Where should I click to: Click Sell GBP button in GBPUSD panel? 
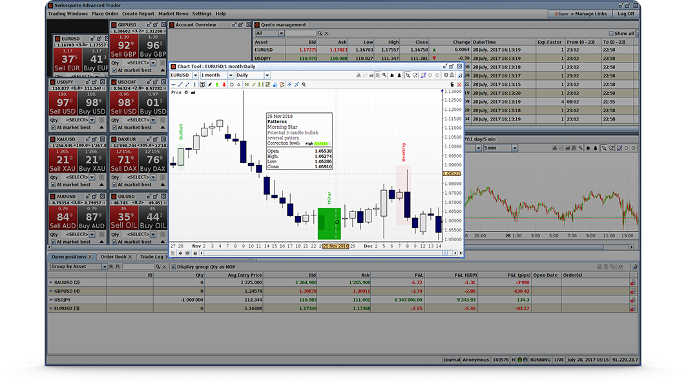123,46
